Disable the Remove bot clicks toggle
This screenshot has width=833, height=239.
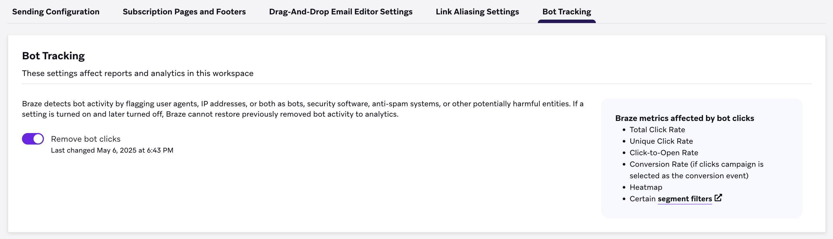click(x=33, y=139)
